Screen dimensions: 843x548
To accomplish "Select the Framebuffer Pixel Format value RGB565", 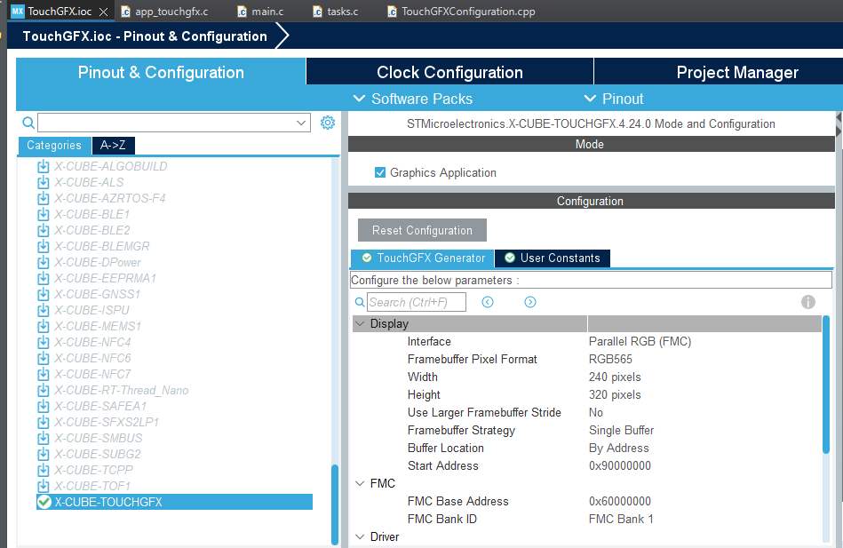I will tap(610, 359).
